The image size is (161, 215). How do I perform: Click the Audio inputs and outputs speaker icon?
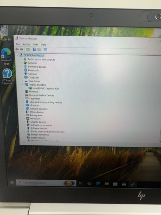(x=25, y=59)
